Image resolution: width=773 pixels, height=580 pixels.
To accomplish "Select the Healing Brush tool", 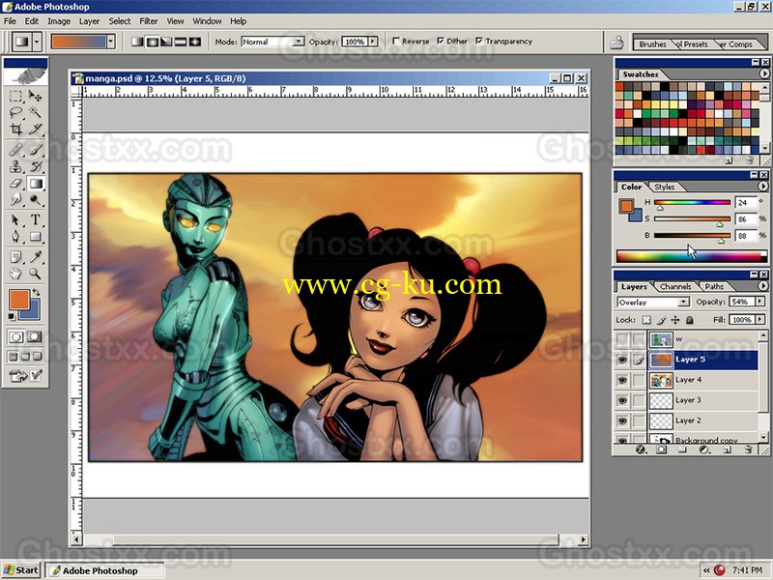I will (15, 150).
